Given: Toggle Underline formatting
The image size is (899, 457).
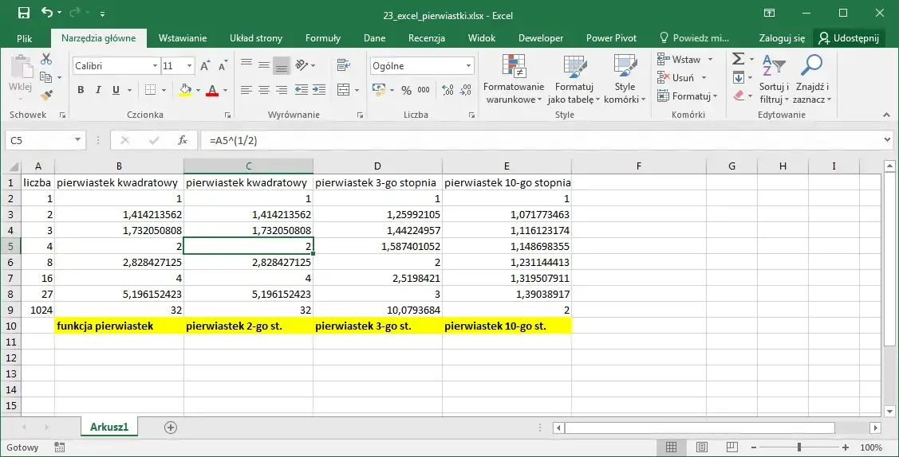Looking at the screenshot, I should pyautogui.click(x=116, y=90).
